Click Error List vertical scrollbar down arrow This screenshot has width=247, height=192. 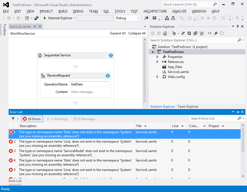click(243, 176)
